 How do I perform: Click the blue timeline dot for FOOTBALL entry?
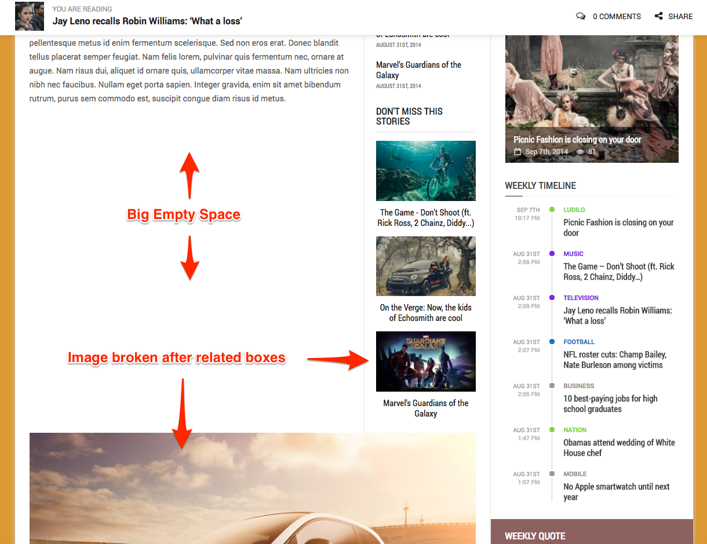coord(552,342)
